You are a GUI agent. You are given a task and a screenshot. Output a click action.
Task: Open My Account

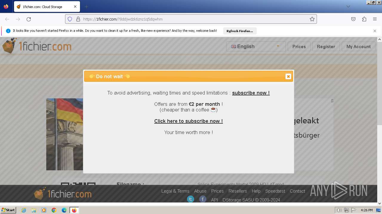358,46
